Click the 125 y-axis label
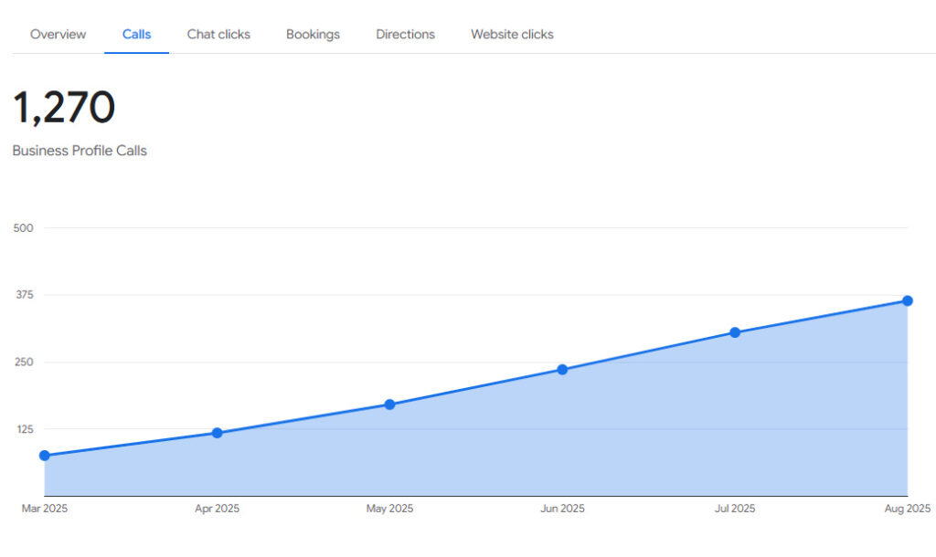936x557 pixels. pyautogui.click(x=24, y=429)
